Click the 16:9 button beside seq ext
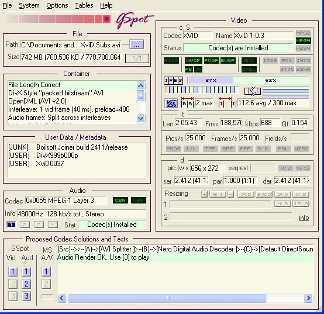 [x=302, y=168]
